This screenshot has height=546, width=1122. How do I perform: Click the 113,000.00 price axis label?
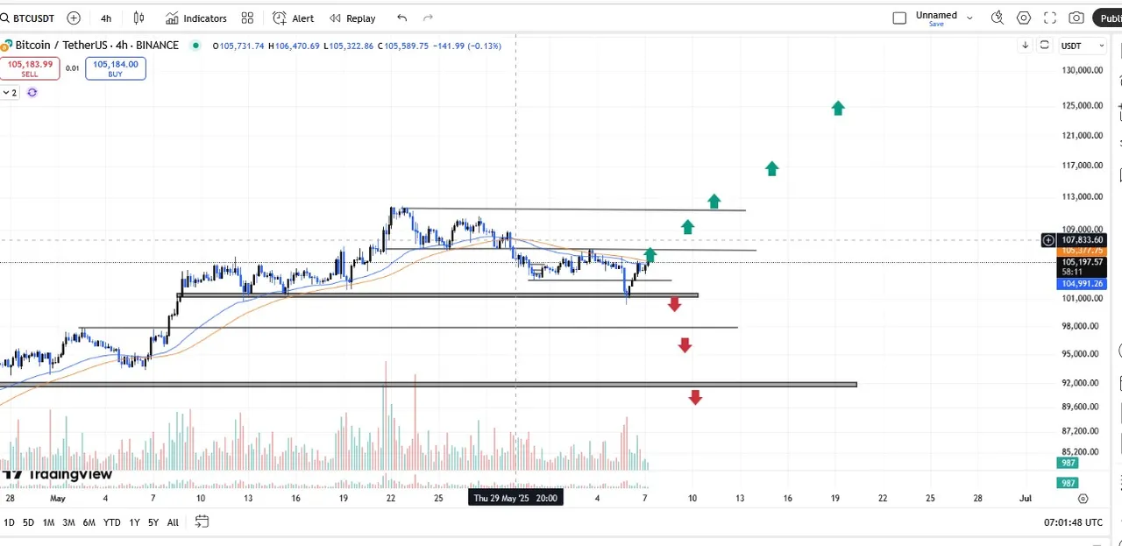tap(1082, 197)
